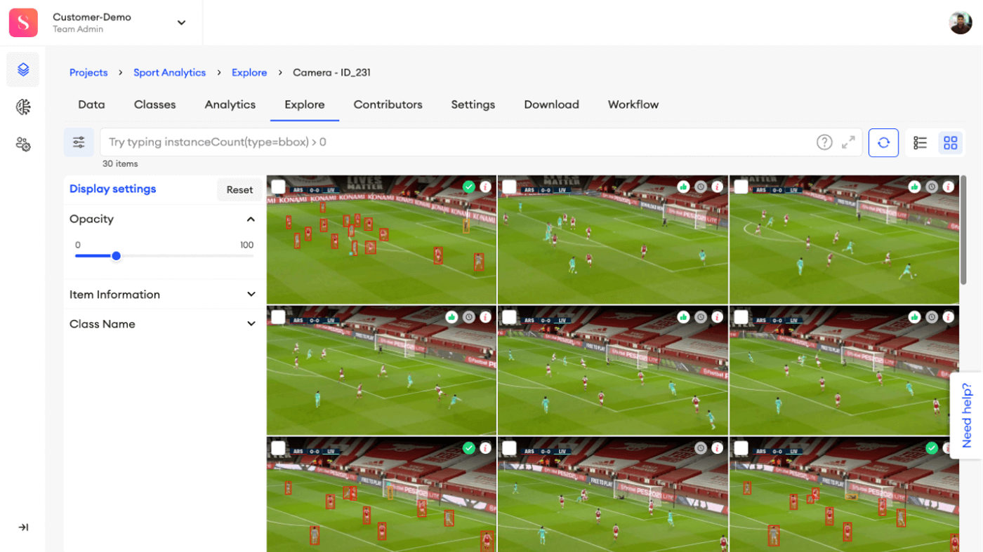Screen dimensions: 983x552
Task: Select the bottom-left thumbnail checkbox
Action: pyautogui.click(x=278, y=447)
